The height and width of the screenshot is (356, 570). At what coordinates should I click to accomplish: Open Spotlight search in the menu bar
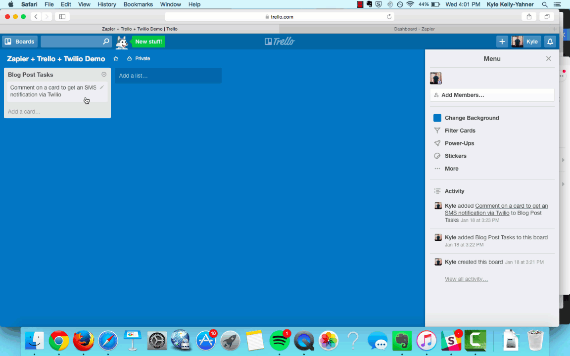(545, 4)
